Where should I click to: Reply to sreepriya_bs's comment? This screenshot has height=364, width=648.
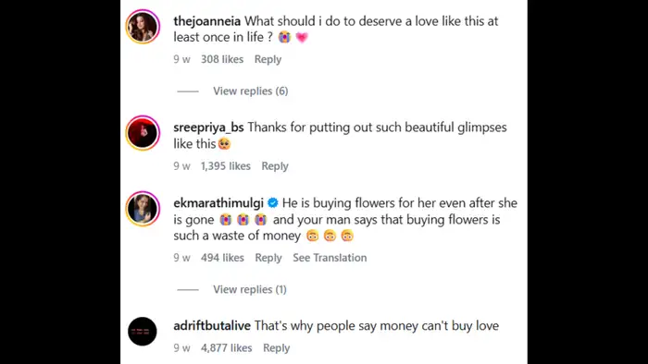click(x=275, y=166)
